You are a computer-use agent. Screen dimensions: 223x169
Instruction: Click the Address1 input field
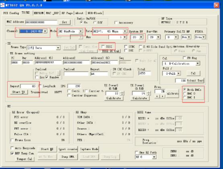[48, 62]
